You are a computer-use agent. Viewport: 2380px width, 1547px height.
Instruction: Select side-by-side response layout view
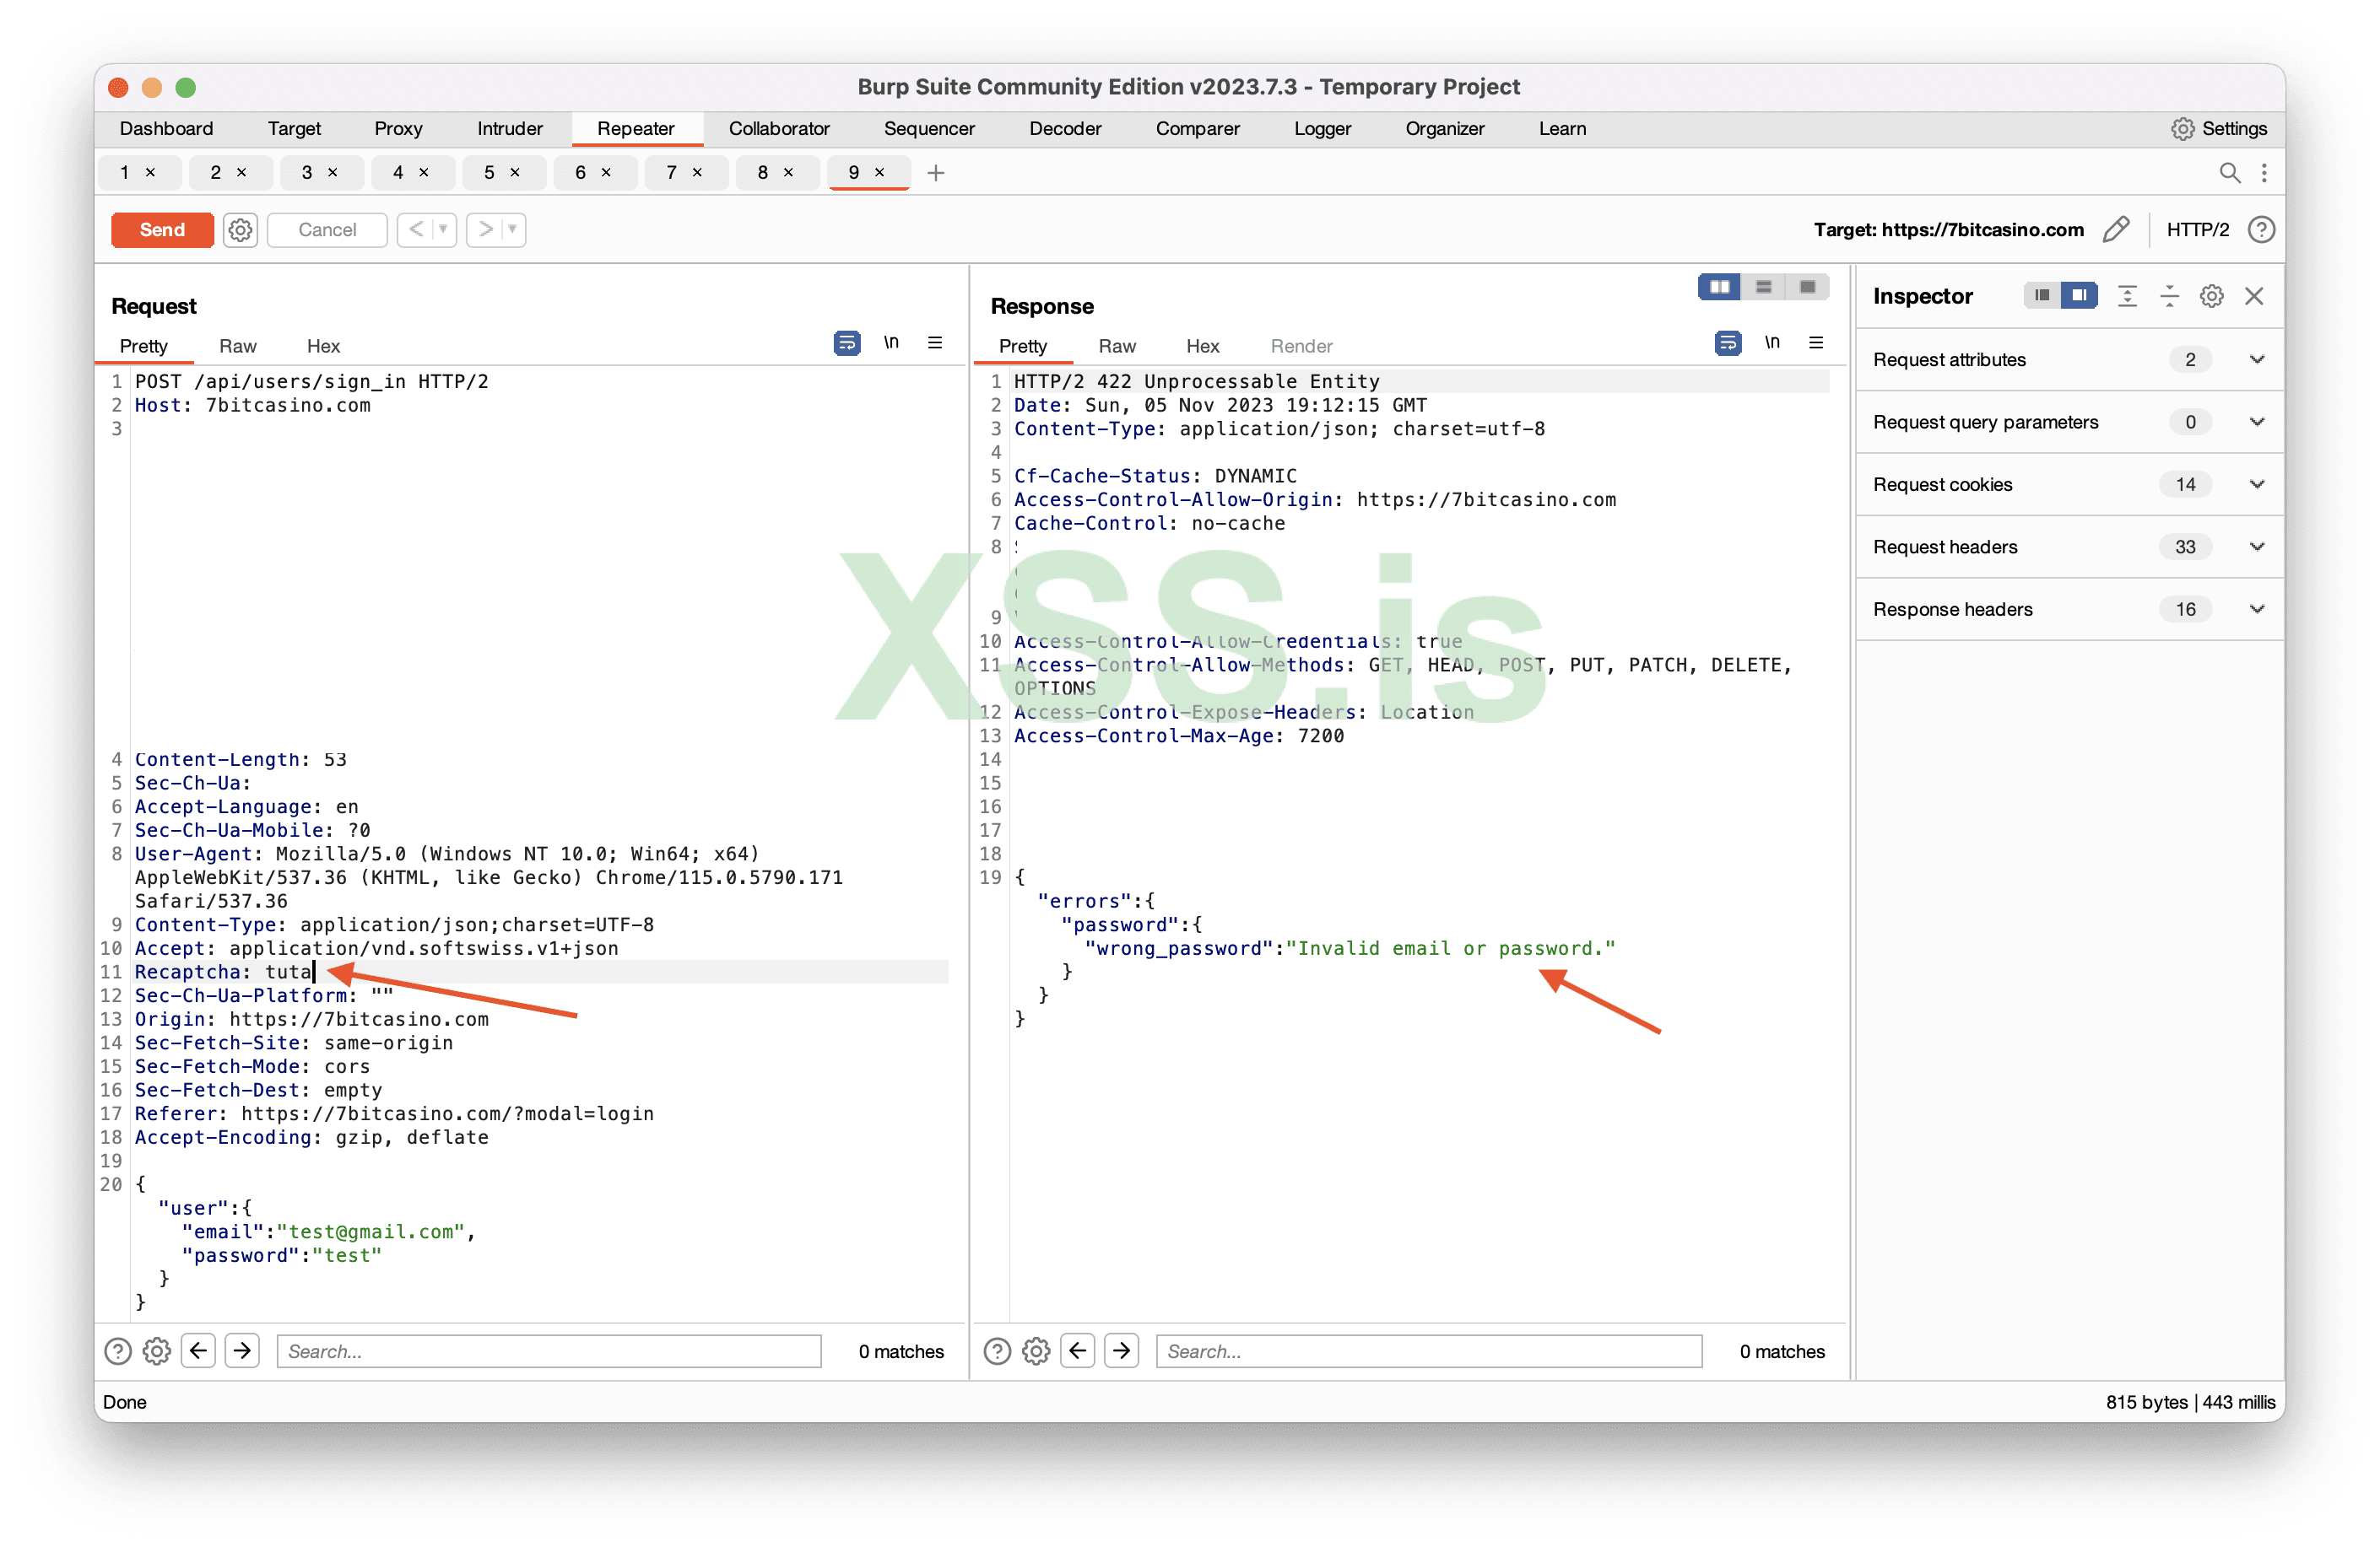(x=1719, y=288)
